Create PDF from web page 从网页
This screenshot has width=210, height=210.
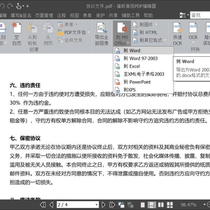click(x=48, y=34)
